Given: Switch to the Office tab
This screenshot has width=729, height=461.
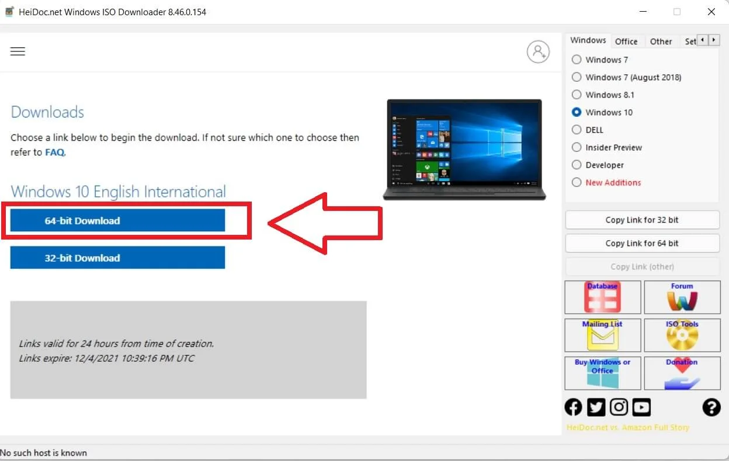Looking at the screenshot, I should coord(626,41).
